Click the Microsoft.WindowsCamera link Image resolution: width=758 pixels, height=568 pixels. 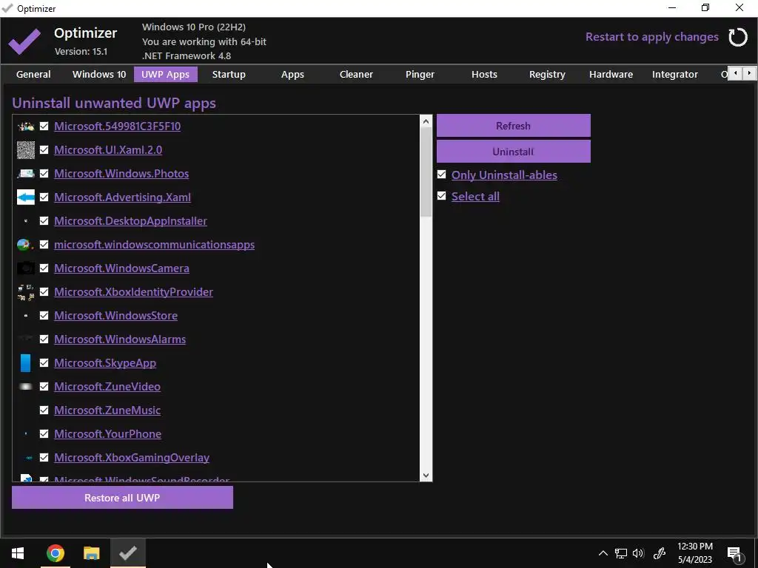[122, 268]
